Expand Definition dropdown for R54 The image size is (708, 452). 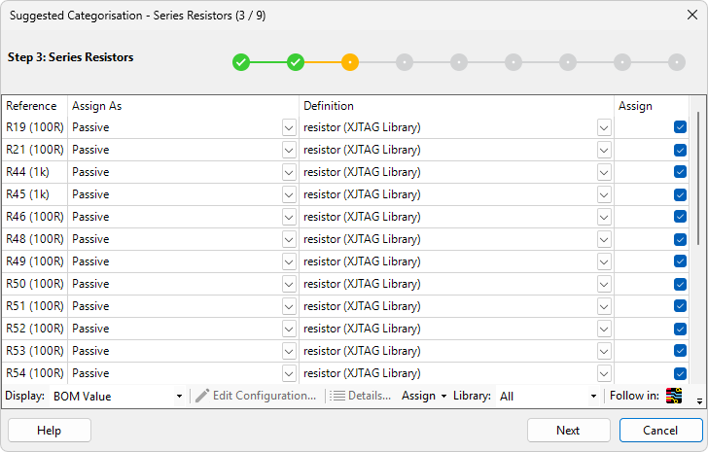(x=604, y=373)
